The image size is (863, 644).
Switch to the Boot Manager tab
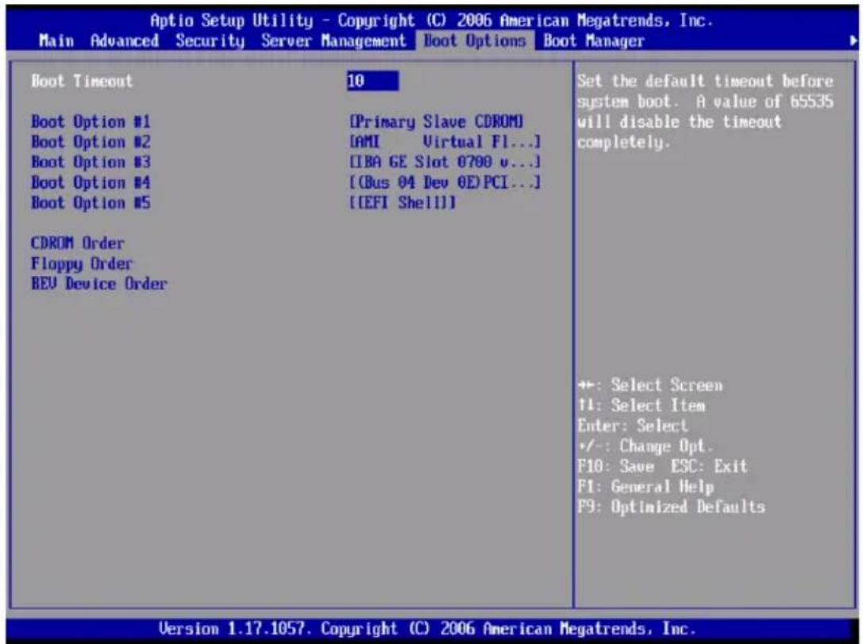[x=593, y=40]
